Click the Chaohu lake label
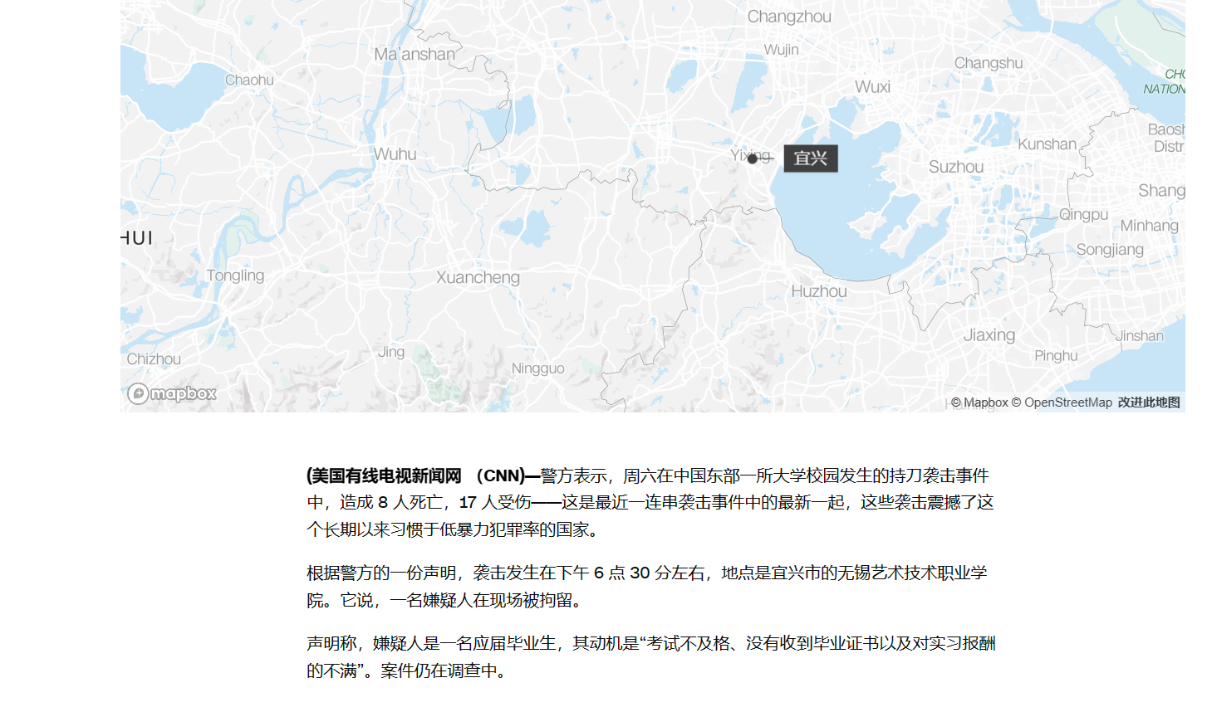The image size is (1207, 712). (249, 80)
